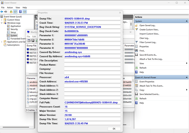Toggle the Show/Hide Action Pane toolbar icon
The width and height of the screenshot is (189, 133).
pos(25,12)
